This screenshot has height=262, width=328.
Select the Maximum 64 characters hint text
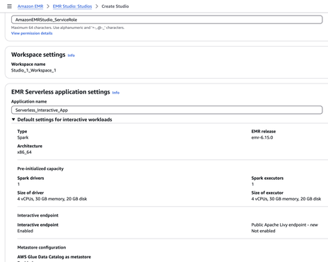point(68,28)
